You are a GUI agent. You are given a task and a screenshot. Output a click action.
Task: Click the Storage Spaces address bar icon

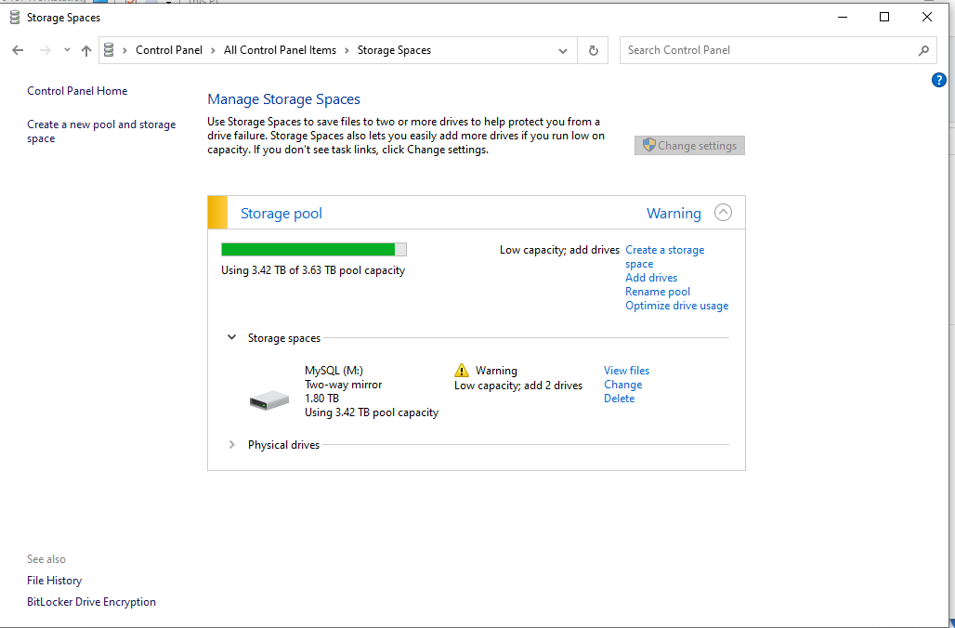tap(110, 50)
